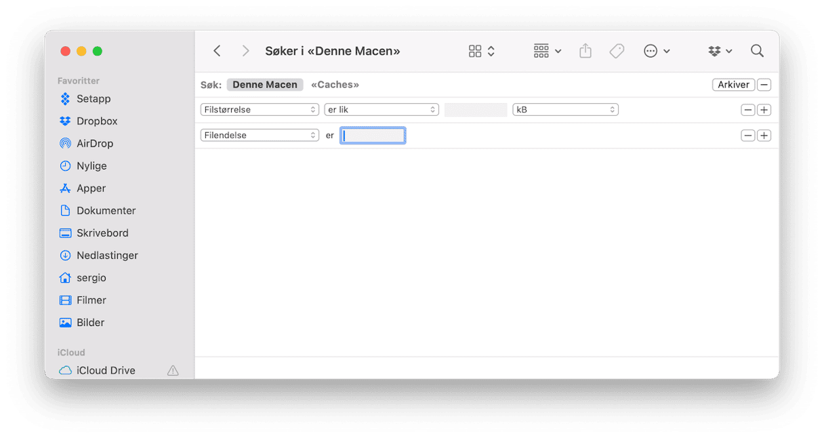Viewport: 824px width, 438px height.
Task: Open the 'er lik' comparison dropdown
Action: [x=382, y=110]
